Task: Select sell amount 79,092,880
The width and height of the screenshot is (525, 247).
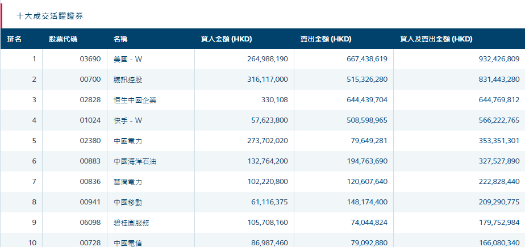Action: (369, 242)
